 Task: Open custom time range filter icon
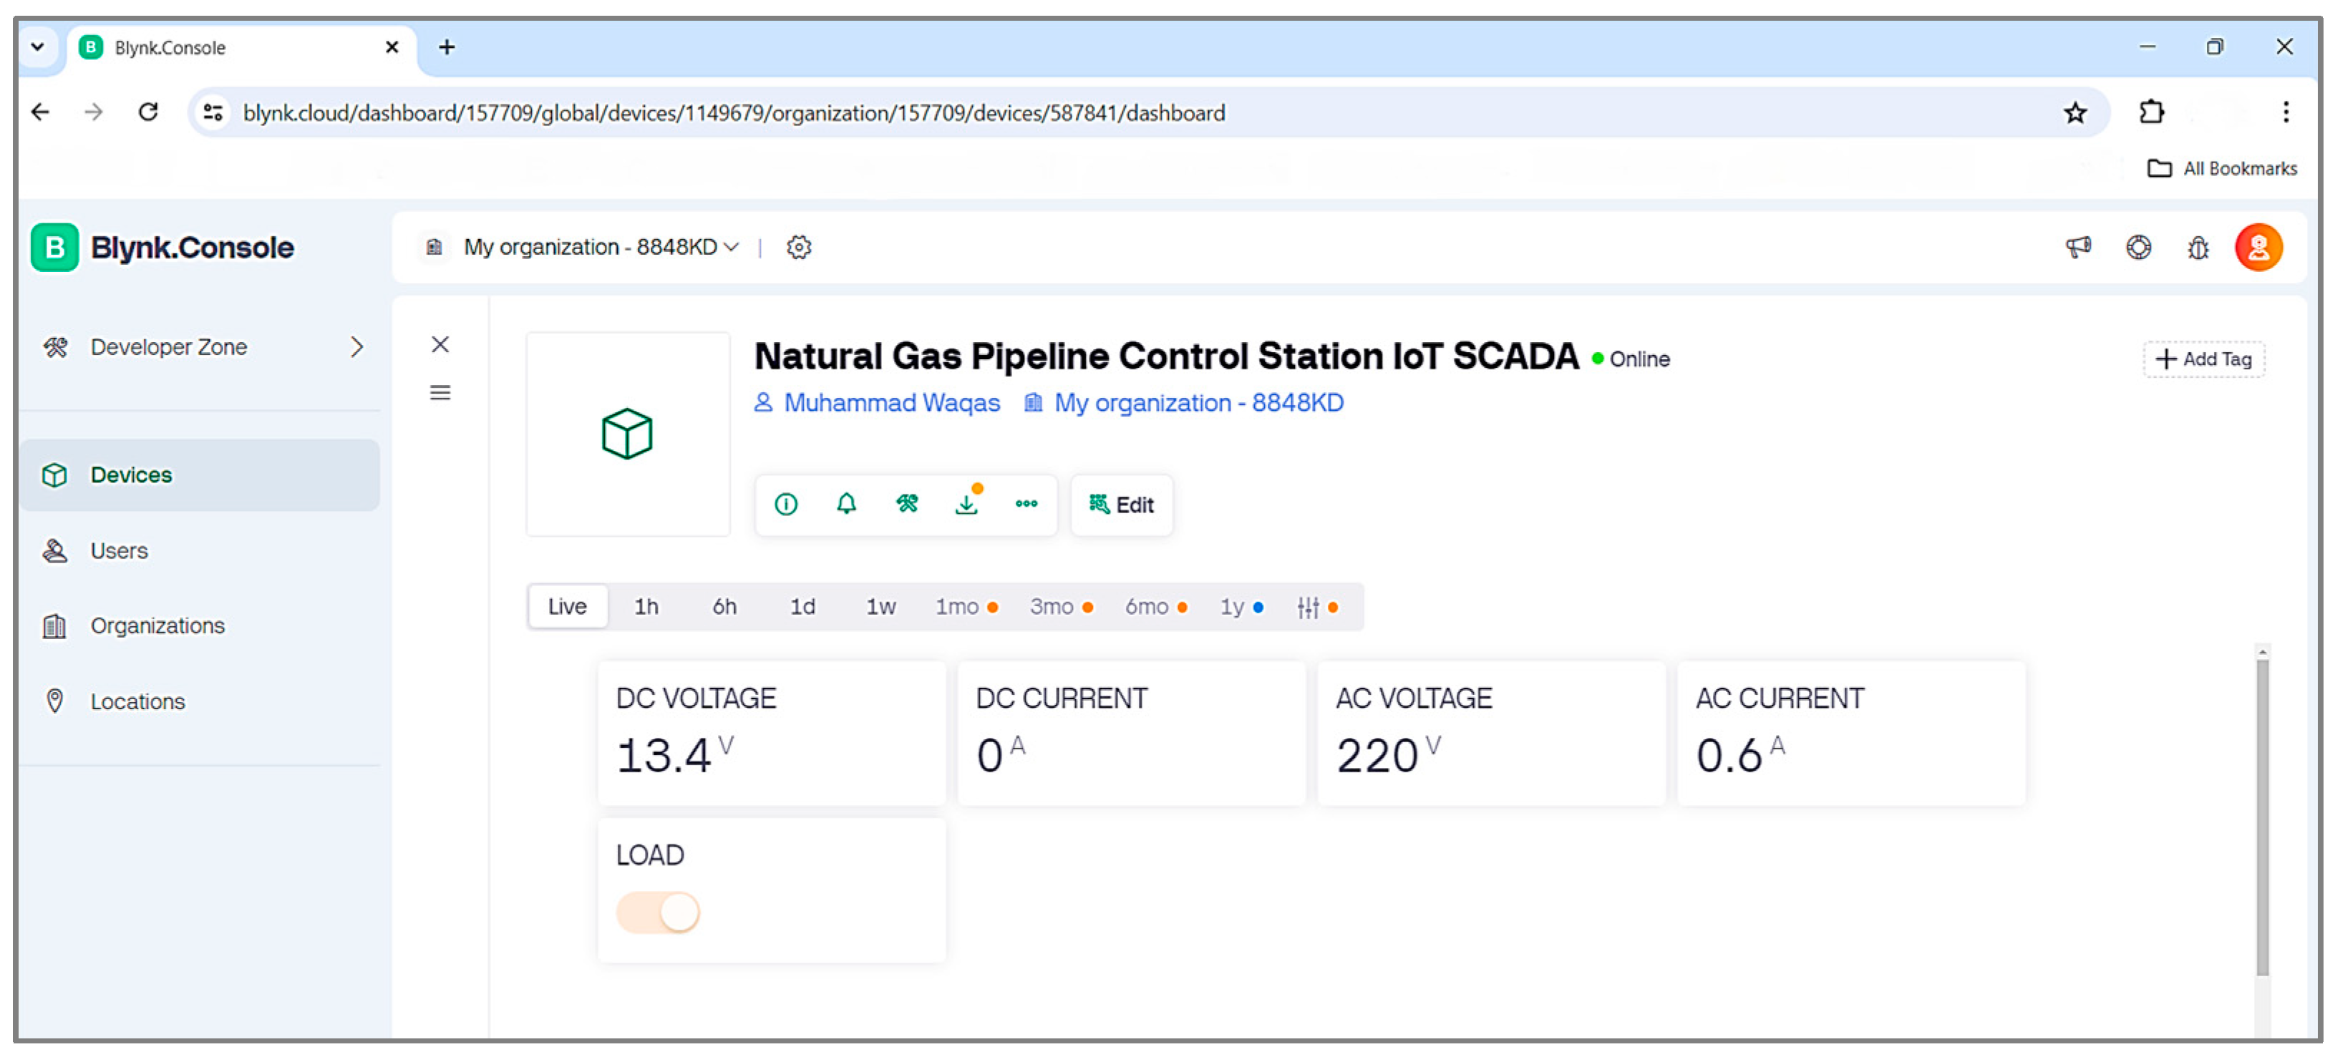[x=1308, y=608]
